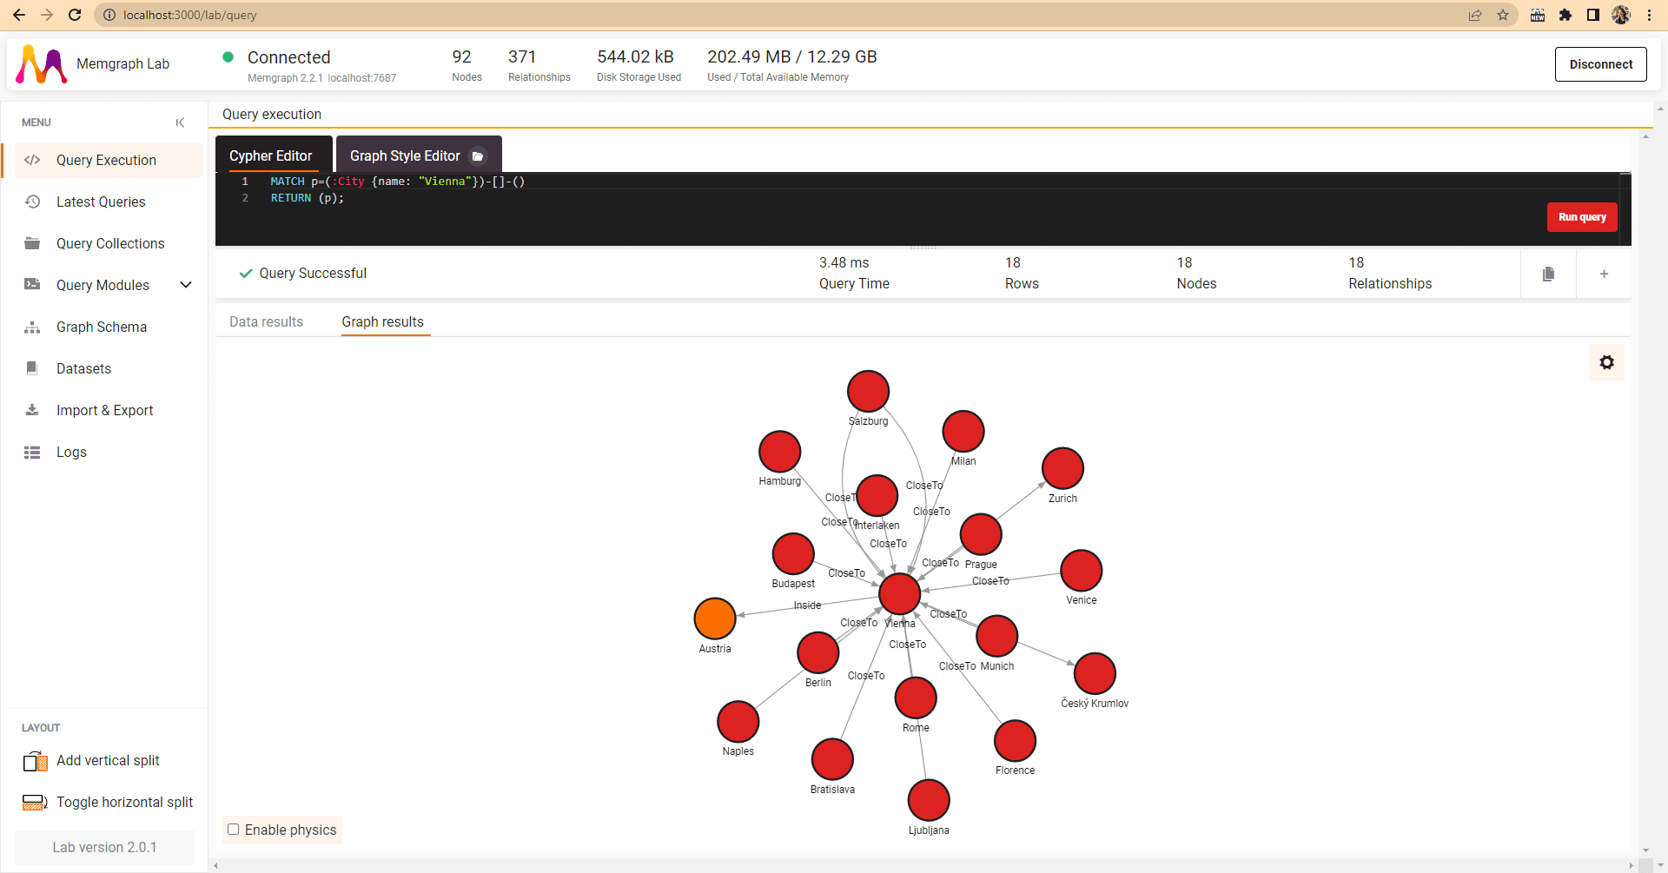Click the plus icon beside results
Viewport: 1668px width, 873px height.
[1604, 274]
